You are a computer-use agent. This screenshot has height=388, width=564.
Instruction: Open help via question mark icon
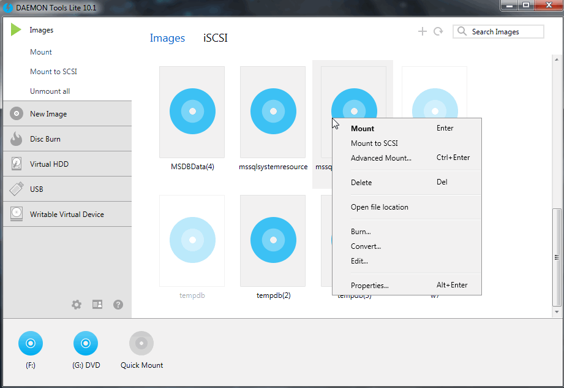[x=118, y=305]
